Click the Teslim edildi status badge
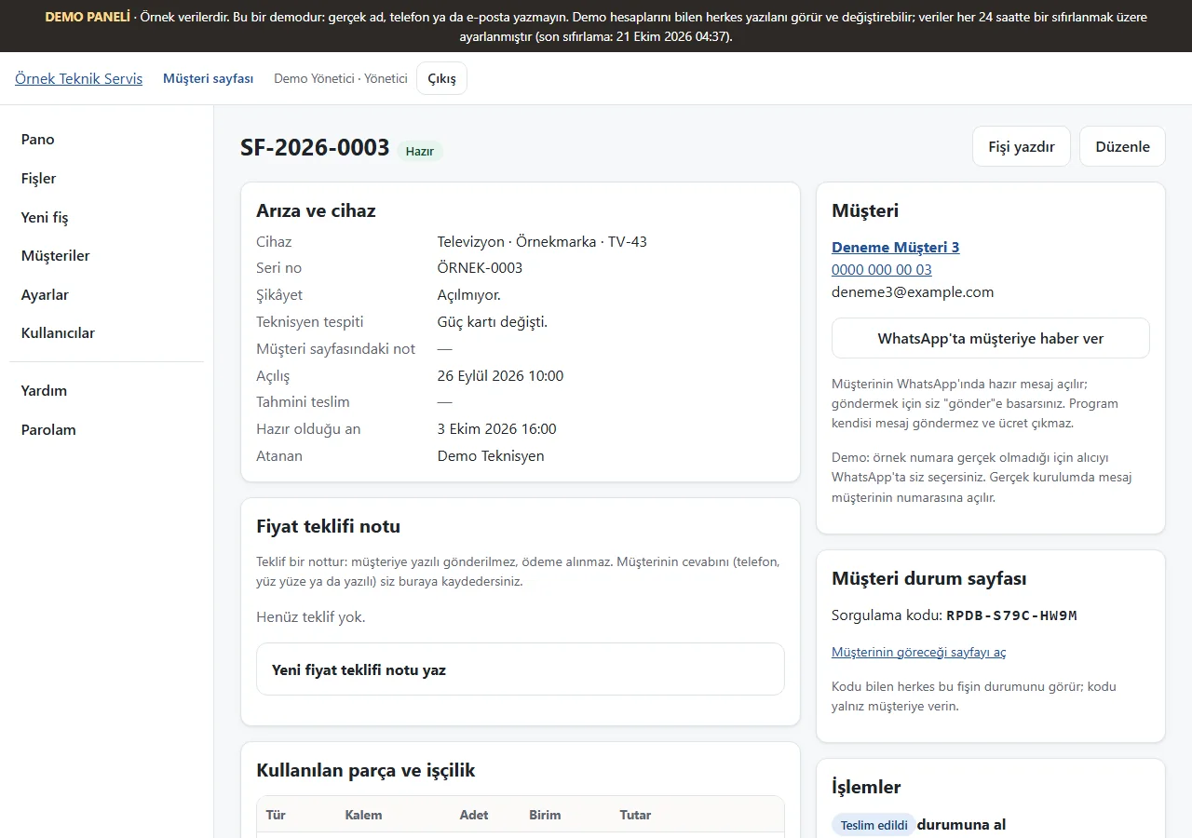This screenshot has height=838, width=1192. 874,825
